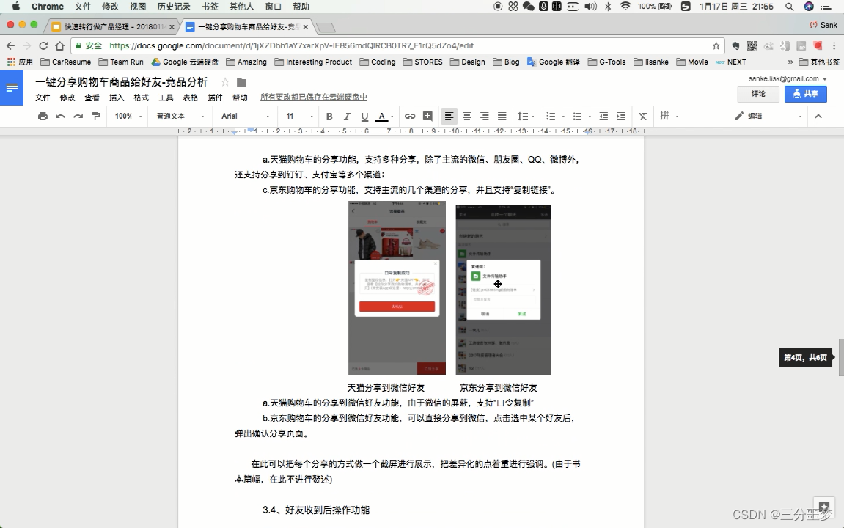Click the browser Back arrow
This screenshot has width=844, height=528.
(11, 45)
